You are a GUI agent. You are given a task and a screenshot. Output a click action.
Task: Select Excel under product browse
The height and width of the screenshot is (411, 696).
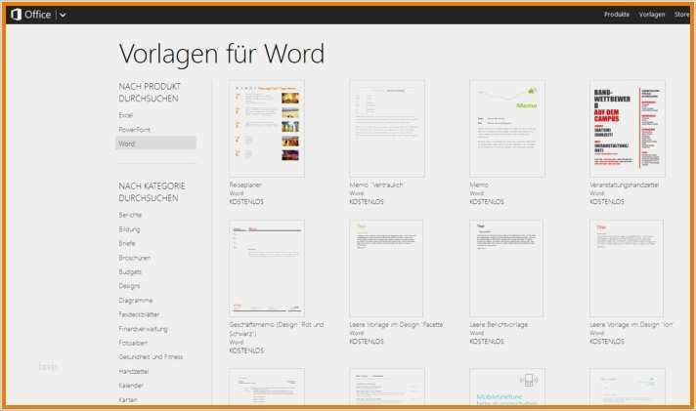[126, 115]
